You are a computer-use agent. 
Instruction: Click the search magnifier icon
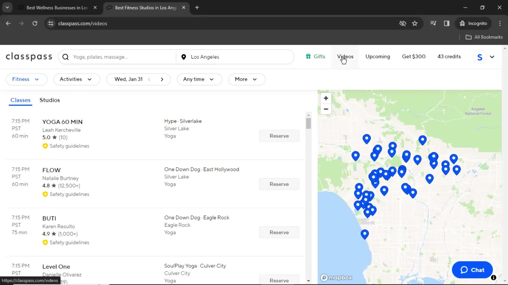click(66, 57)
